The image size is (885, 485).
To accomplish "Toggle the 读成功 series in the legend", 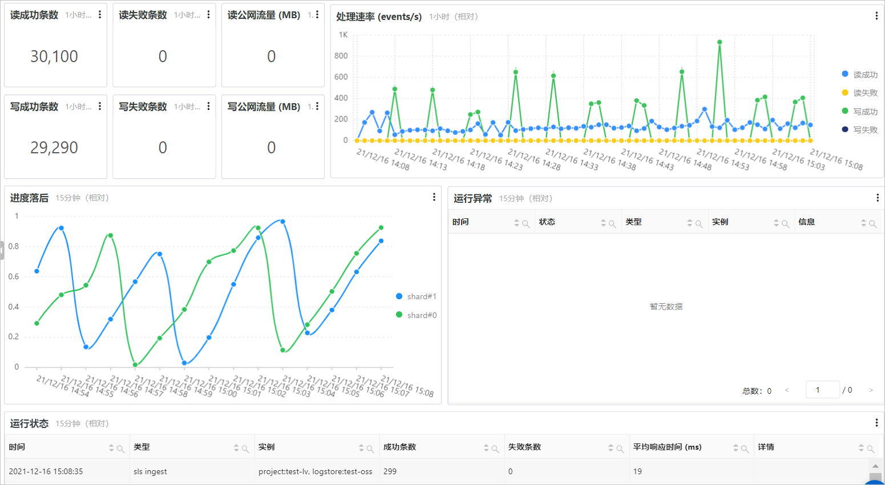I will pyautogui.click(x=859, y=75).
